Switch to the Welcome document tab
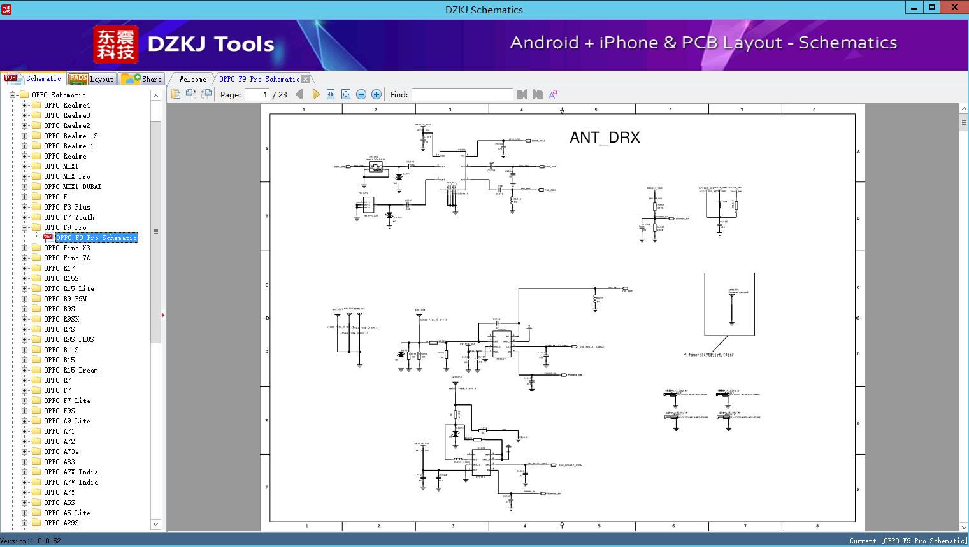The height and width of the screenshot is (547, 969). click(x=192, y=79)
